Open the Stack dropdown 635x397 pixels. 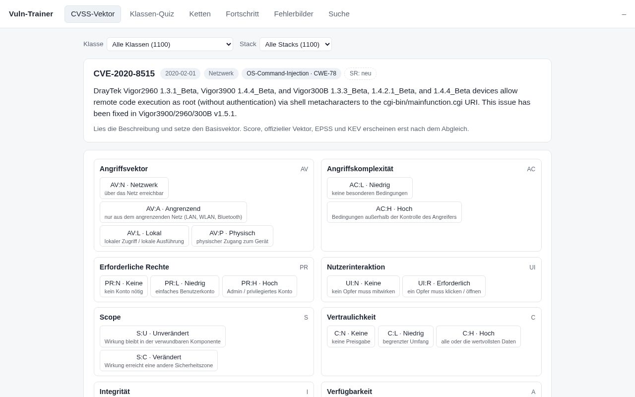[x=296, y=44]
